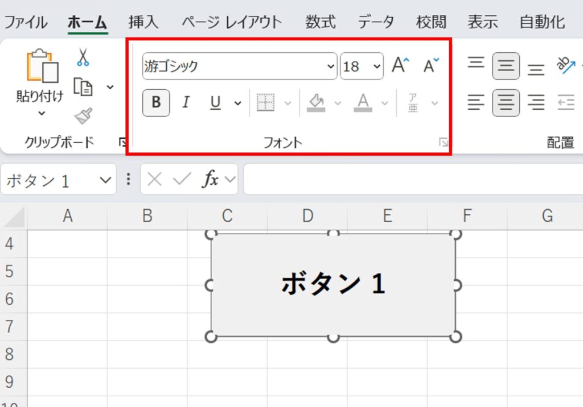Toggle Underline formatting
583x407 pixels.
tap(216, 102)
